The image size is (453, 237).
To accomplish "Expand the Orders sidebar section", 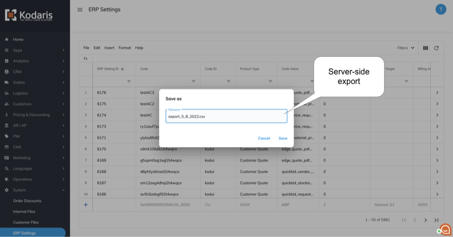I will pyautogui.click(x=63, y=83).
